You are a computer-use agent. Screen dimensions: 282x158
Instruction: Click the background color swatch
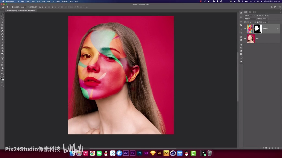tap(3, 79)
